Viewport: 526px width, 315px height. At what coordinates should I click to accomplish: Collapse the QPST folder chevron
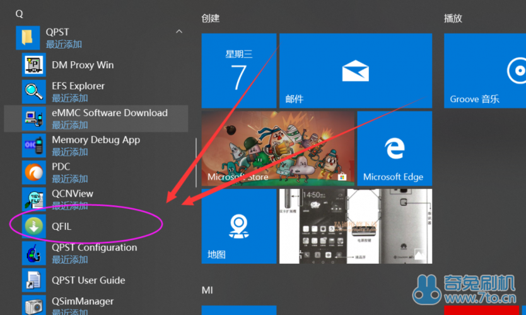pos(179,31)
